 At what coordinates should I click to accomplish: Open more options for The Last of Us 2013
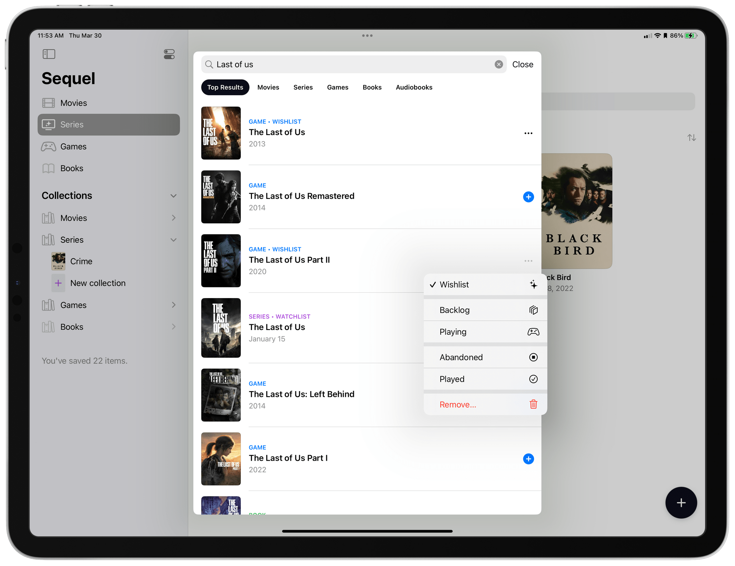point(528,133)
